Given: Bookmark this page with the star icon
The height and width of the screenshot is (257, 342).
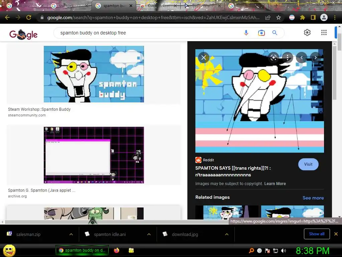Looking at the screenshot, I should click(279, 17).
